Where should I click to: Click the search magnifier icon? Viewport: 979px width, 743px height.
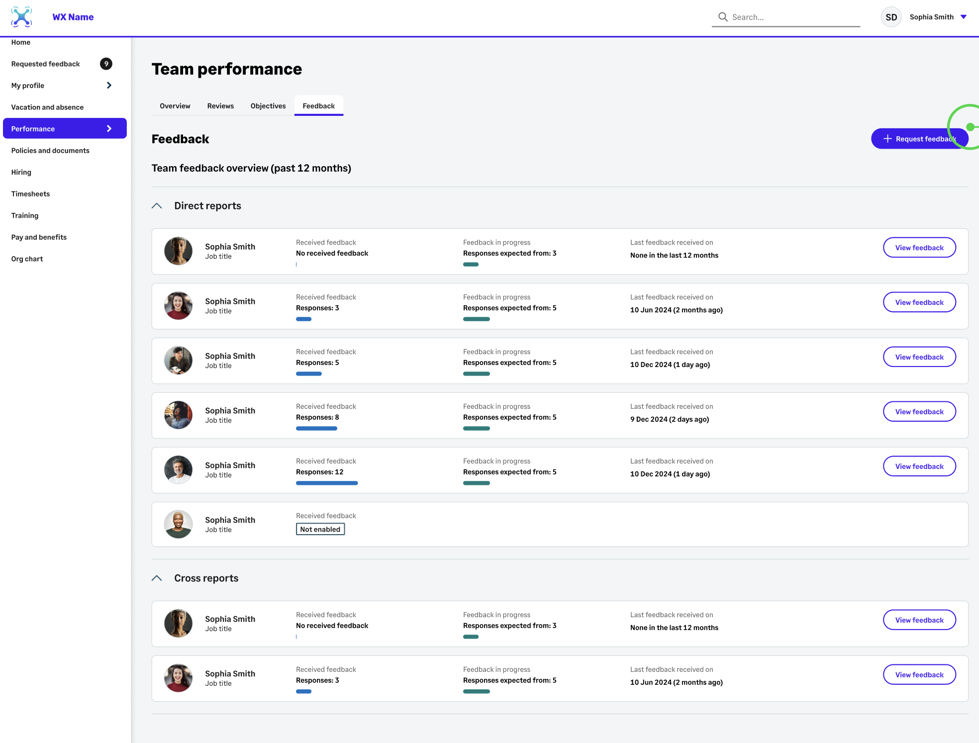tap(723, 17)
